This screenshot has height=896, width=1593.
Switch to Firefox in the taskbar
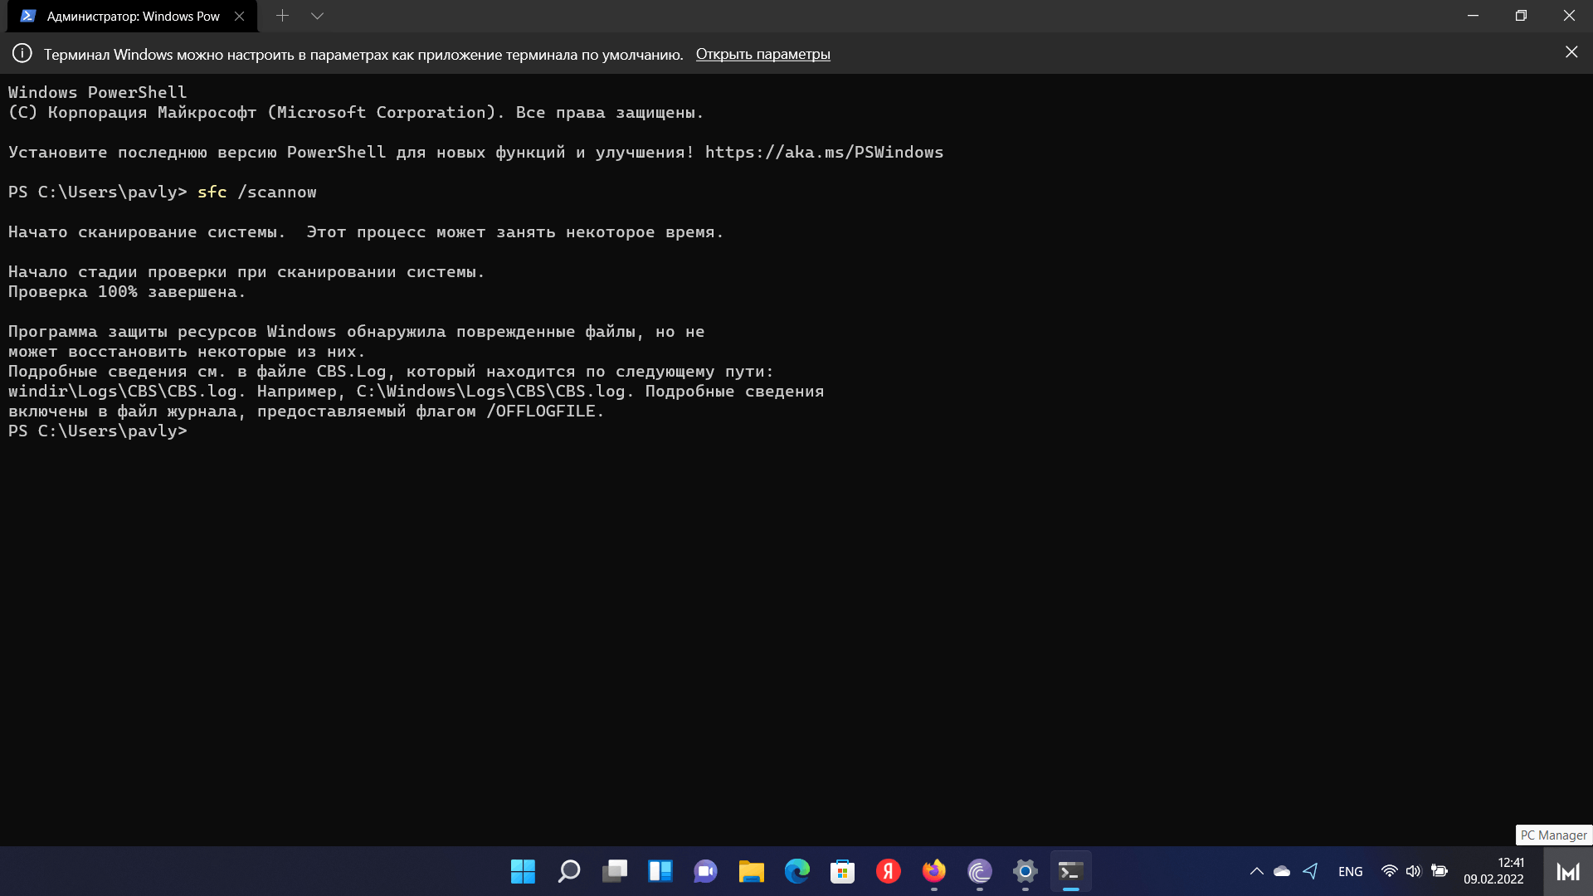click(x=933, y=871)
